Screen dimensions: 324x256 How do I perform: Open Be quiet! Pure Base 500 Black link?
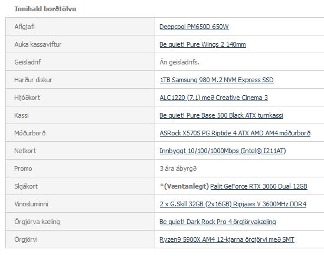221,115
